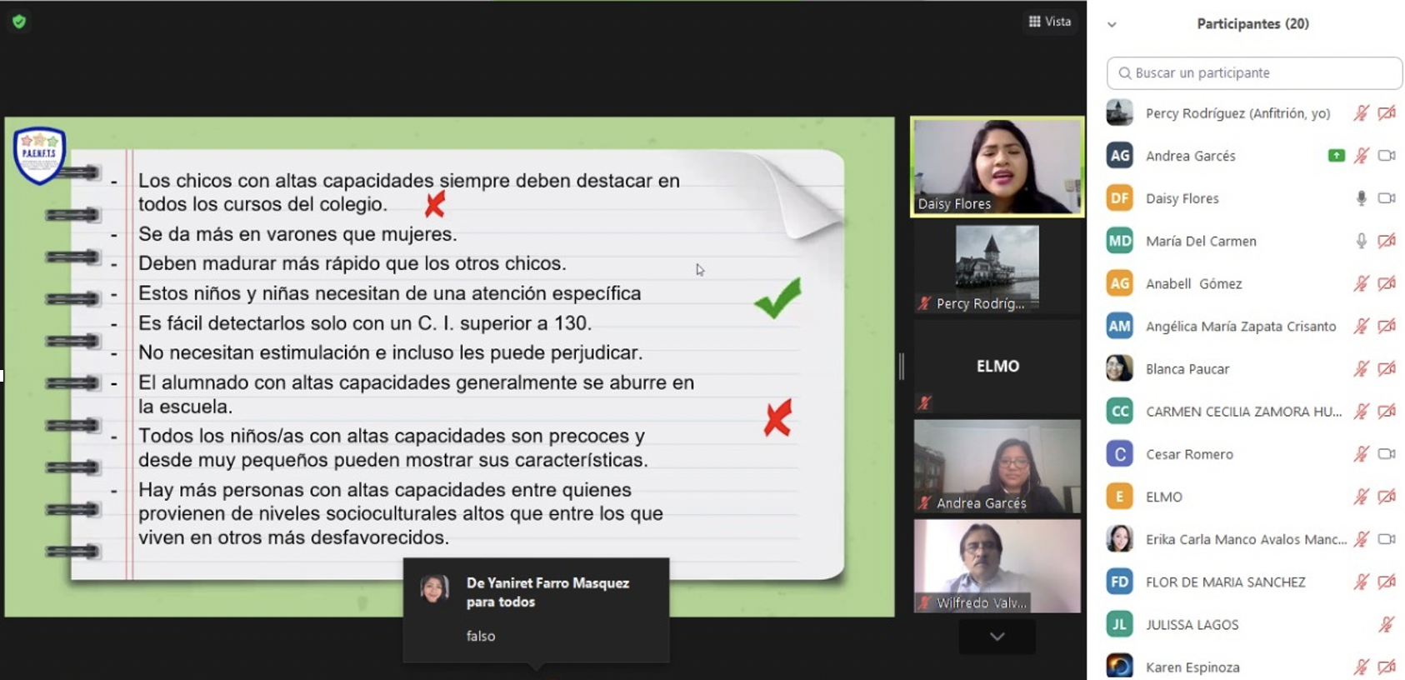Select Wilfredo's video thumbnail
Screen dimensions: 1405x680
pos(997,566)
